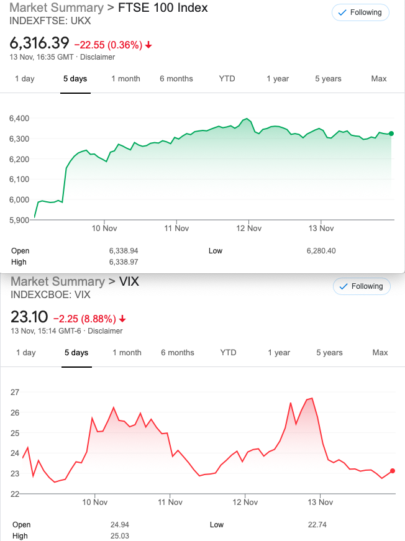Select the FTSE 1 month tab
Viewport: 405px width, 541px height.
coord(126,79)
